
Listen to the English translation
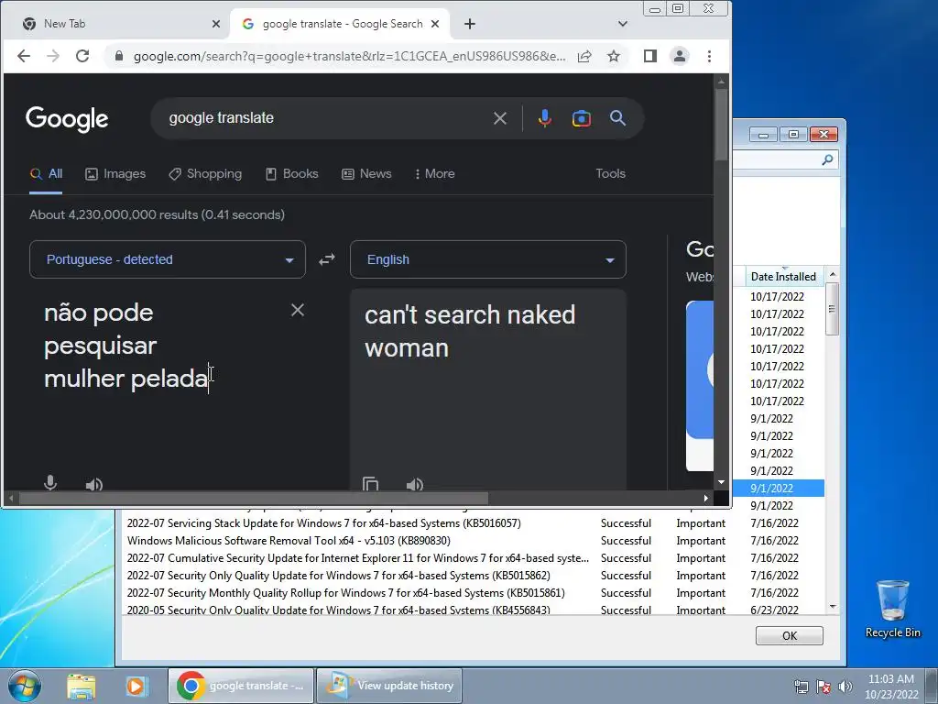coord(415,484)
